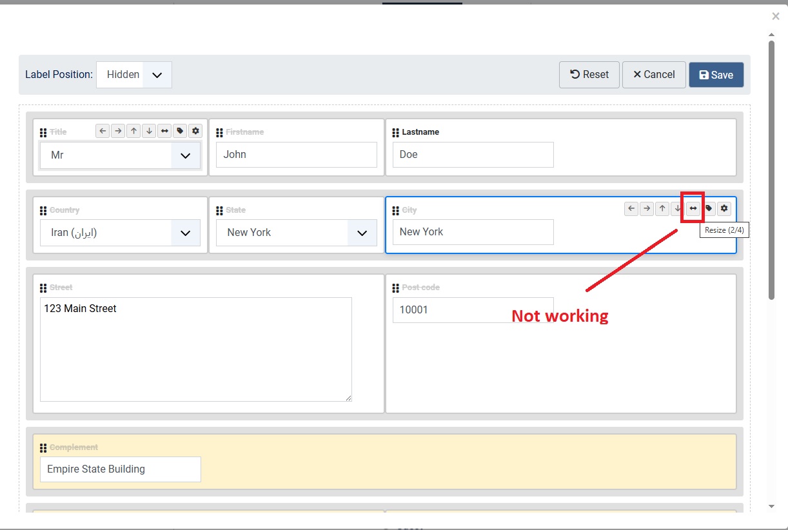Click the move-up arrow on Title field

tap(133, 131)
